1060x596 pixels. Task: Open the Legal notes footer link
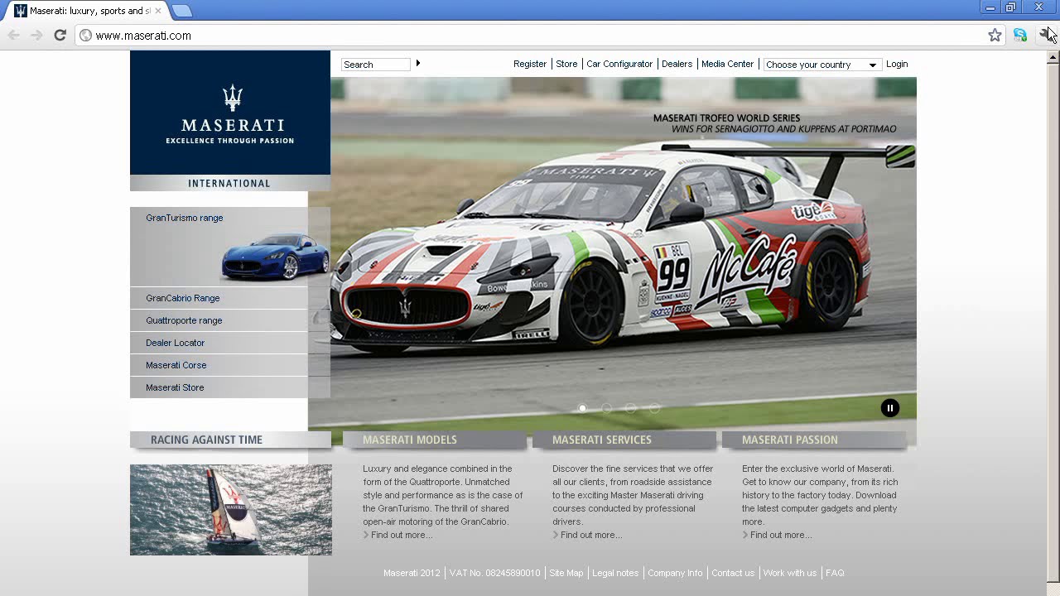[615, 573]
